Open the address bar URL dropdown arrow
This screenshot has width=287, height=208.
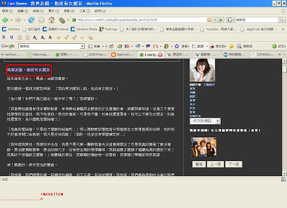pos(215,20)
